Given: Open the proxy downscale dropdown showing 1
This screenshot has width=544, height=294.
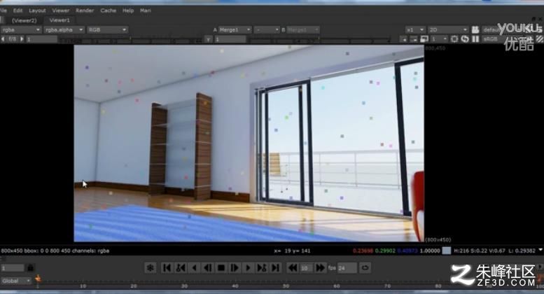Looking at the screenshot, I should (439, 39).
